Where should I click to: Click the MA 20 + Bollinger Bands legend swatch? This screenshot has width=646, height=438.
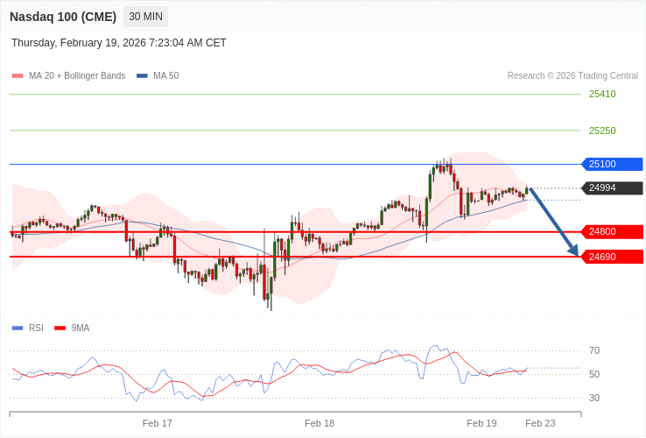point(18,76)
